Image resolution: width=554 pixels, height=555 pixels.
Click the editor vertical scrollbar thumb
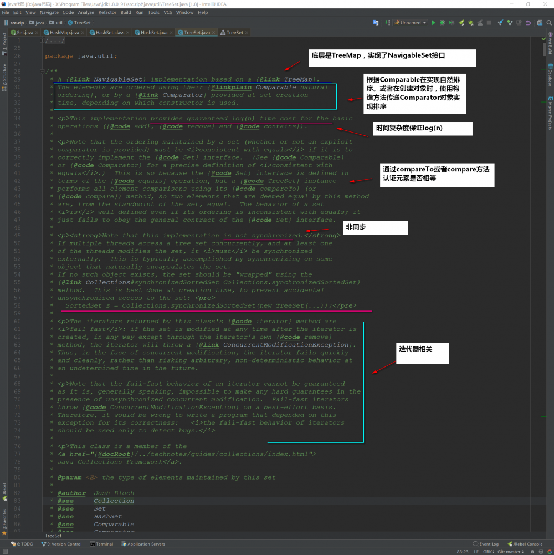point(545,49)
